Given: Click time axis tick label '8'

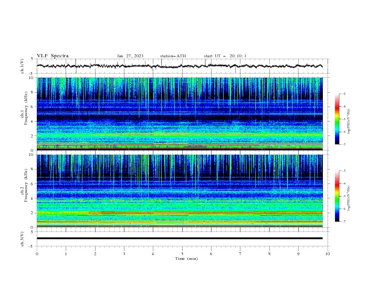Looking at the screenshot, I should pyautogui.click(x=269, y=254).
